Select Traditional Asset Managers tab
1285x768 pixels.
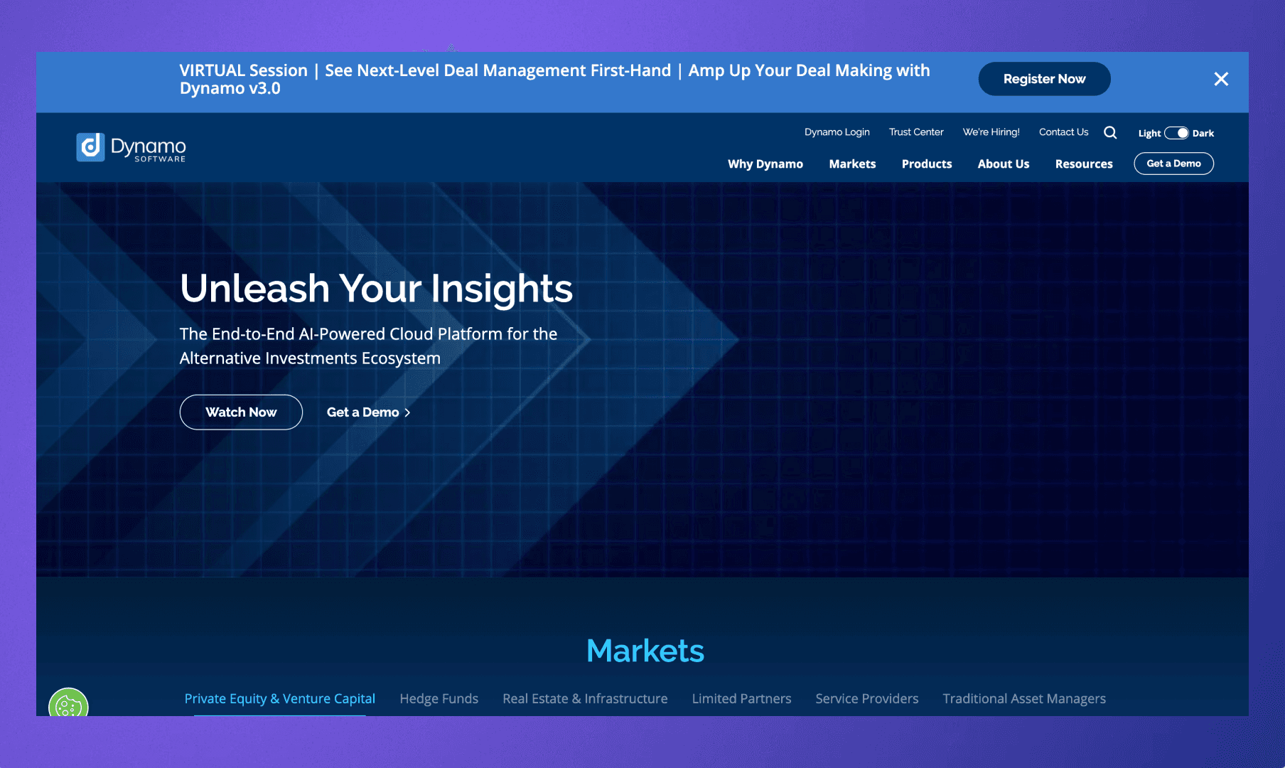(1024, 699)
